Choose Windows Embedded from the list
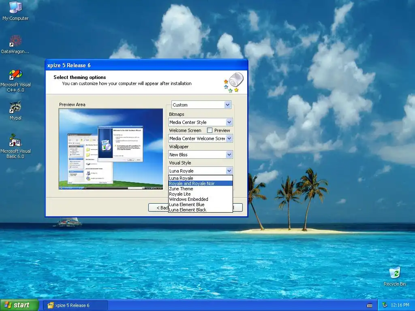 [x=201, y=199]
